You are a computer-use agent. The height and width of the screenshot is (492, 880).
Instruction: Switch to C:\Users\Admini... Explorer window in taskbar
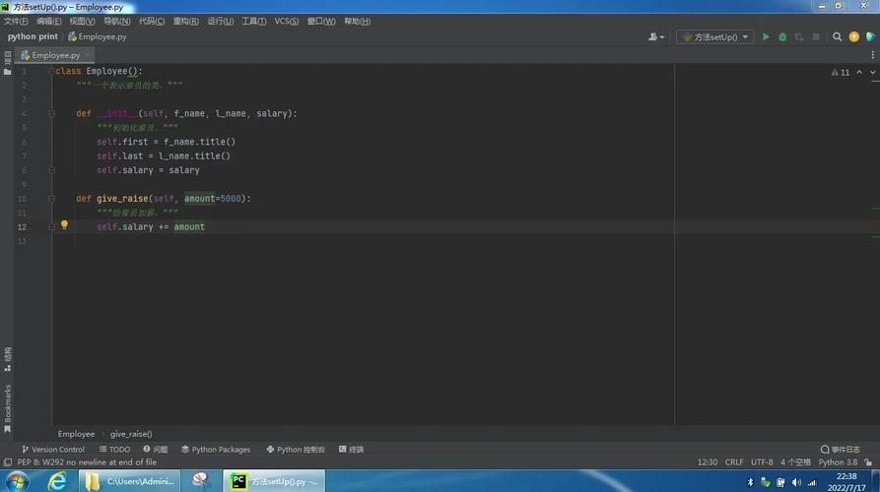[130, 481]
